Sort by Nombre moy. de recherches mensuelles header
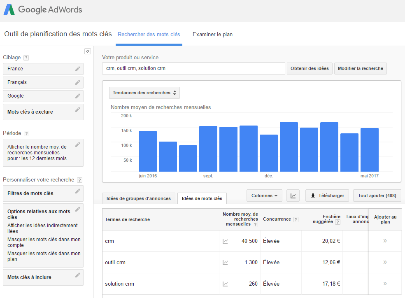The image size is (405, 298). coord(240,219)
